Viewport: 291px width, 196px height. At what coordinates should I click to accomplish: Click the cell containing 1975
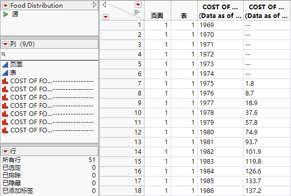click(x=221, y=84)
